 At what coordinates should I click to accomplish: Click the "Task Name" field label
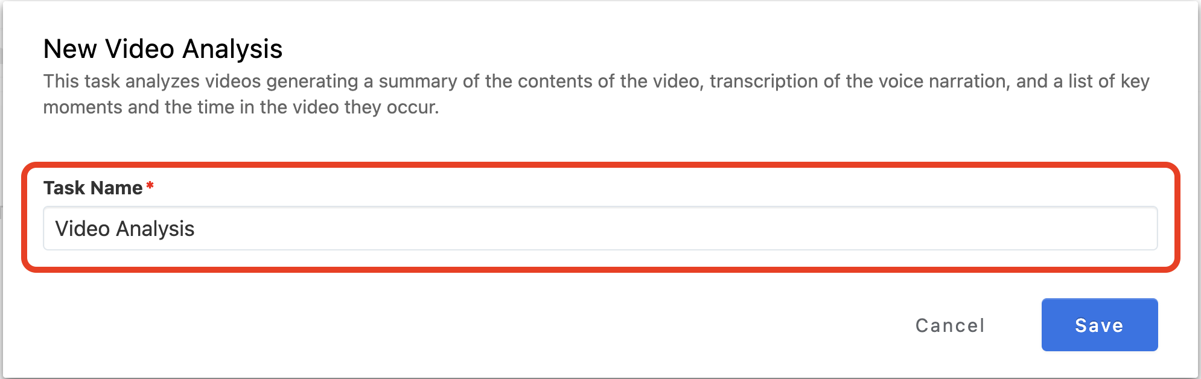(x=93, y=188)
